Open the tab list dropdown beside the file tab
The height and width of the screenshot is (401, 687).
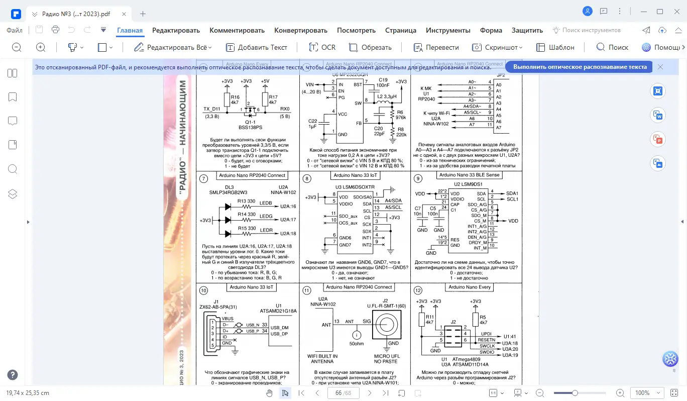pos(35,14)
